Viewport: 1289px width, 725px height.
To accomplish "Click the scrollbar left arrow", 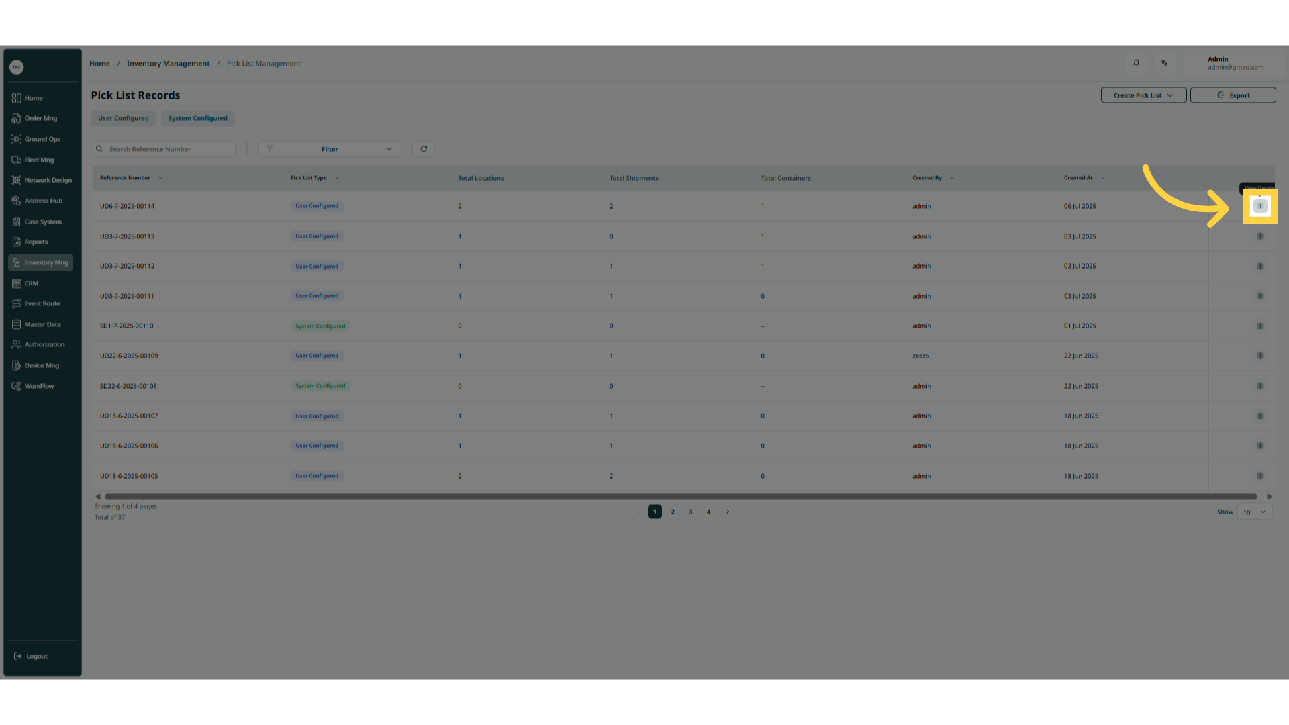I will (x=98, y=497).
